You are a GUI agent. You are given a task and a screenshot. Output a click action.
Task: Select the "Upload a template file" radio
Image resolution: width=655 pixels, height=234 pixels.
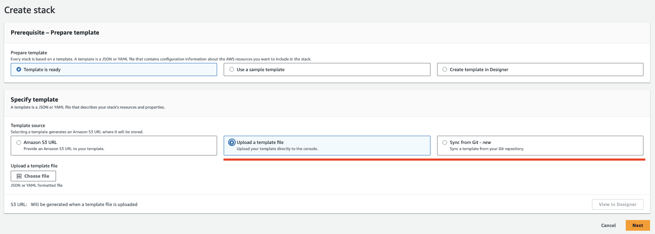pyautogui.click(x=232, y=142)
